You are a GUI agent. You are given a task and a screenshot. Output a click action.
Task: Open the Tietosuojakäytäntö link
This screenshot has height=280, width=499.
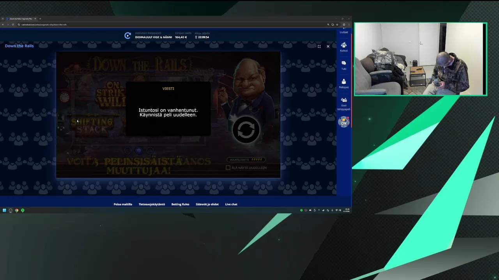point(152,204)
